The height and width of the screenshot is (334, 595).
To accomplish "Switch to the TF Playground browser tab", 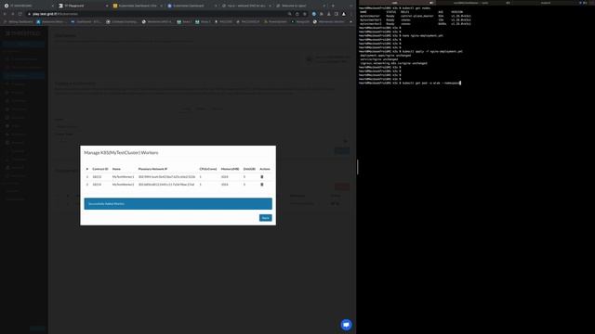I will coord(82,6).
